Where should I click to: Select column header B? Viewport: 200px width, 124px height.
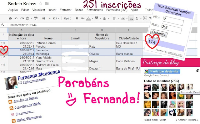pos(48,30)
